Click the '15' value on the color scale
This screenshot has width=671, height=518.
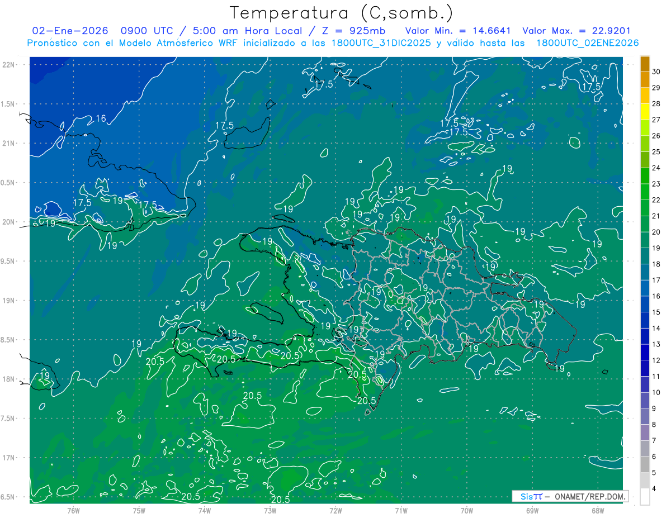point(656,312)
